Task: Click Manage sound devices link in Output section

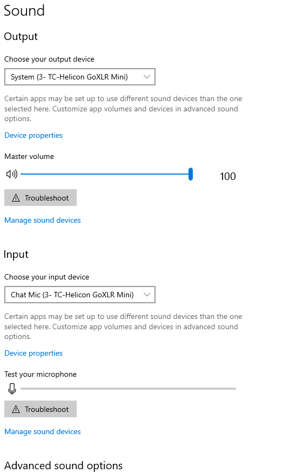Action: pos(43,220)
